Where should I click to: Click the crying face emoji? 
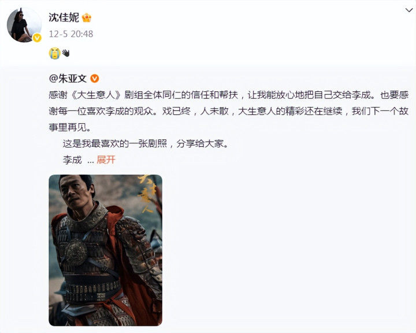tap(55, 53)
